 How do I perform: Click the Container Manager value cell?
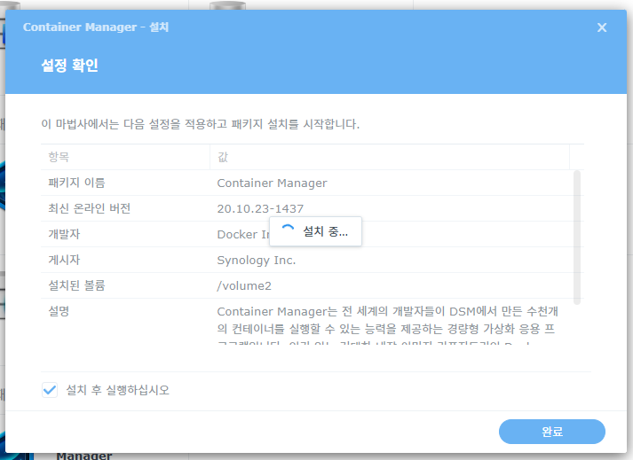tap(272, 183)
